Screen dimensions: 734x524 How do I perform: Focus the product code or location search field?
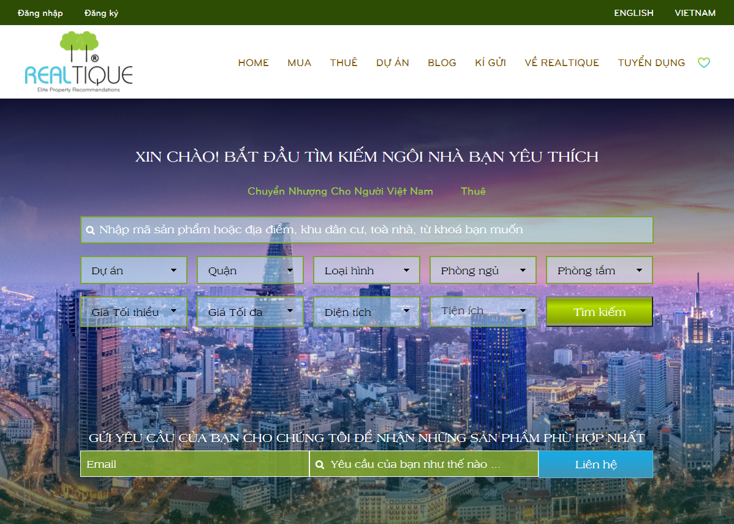(x=366, y=230)
